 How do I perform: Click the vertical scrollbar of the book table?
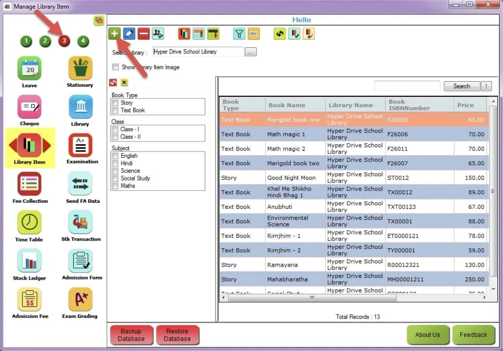(493, 191)
